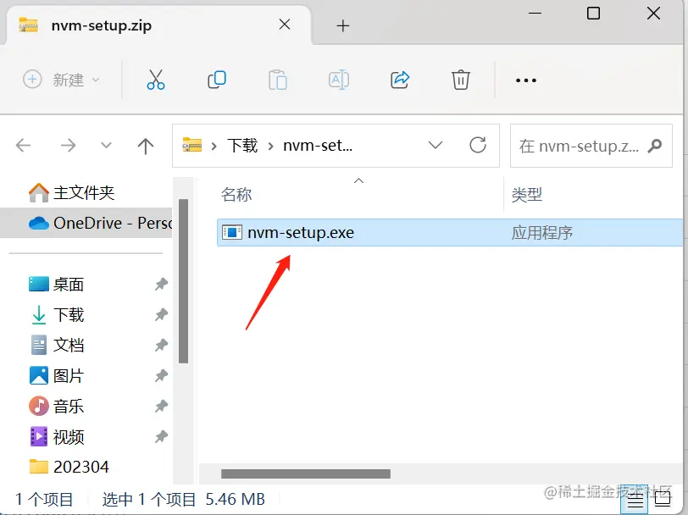Click the navigation pane vertical scrollbar
This screenshot has height=515, width=688.
click(183, 281)
